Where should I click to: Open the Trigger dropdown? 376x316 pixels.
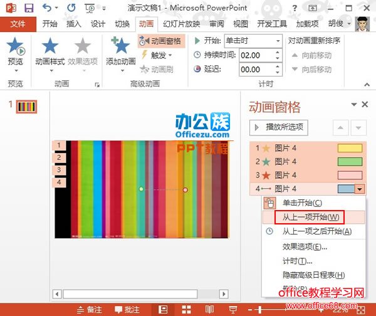pyautogui.click(x=157, y=55)
